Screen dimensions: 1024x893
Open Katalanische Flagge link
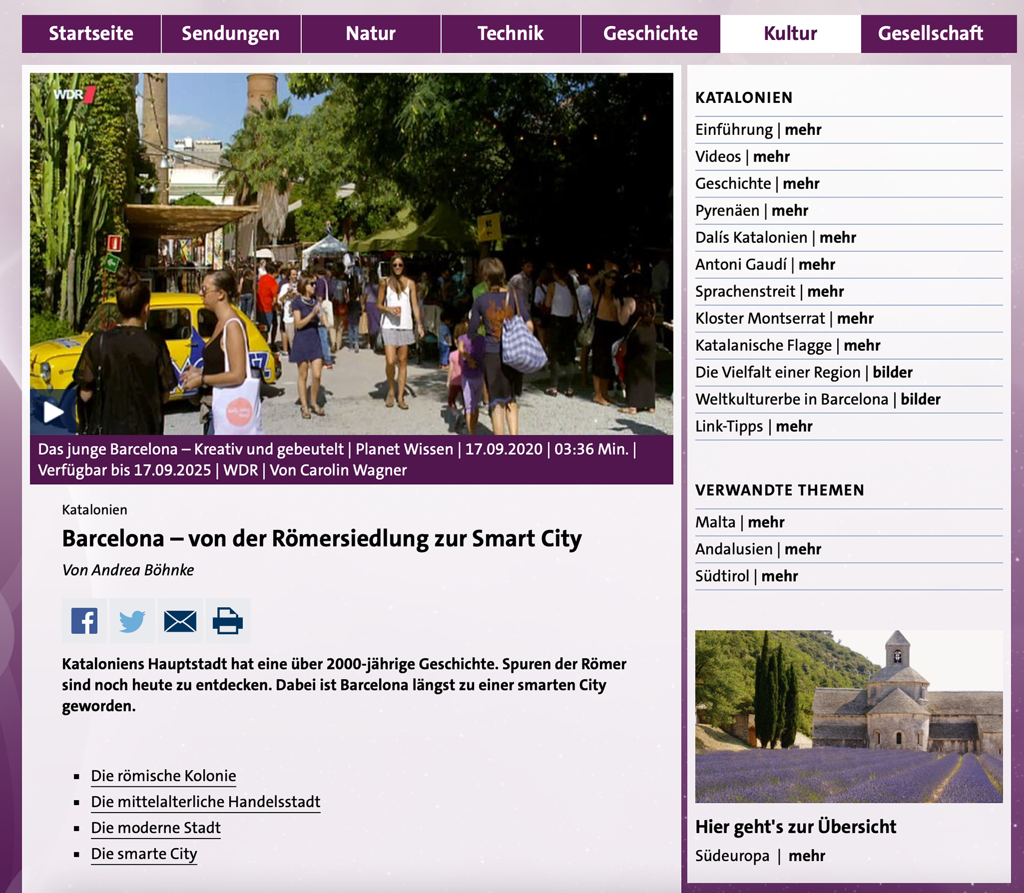click(x=787, y=345)
